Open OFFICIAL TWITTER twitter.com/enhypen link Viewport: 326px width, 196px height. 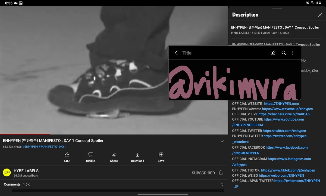click(x=284, y=131)
